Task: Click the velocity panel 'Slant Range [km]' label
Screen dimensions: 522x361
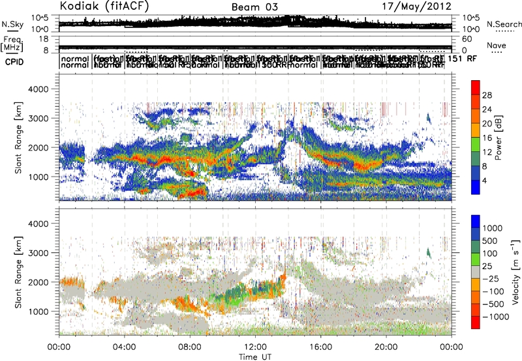Action: [18, 272]
